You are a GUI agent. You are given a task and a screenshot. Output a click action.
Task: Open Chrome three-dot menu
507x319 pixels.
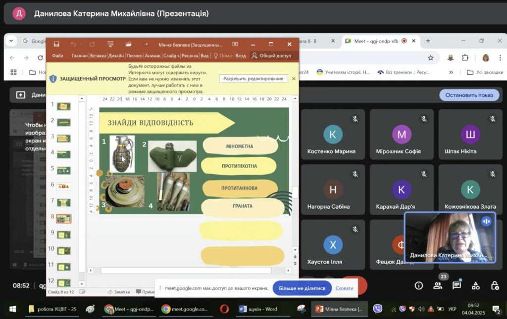click(500, 58)
